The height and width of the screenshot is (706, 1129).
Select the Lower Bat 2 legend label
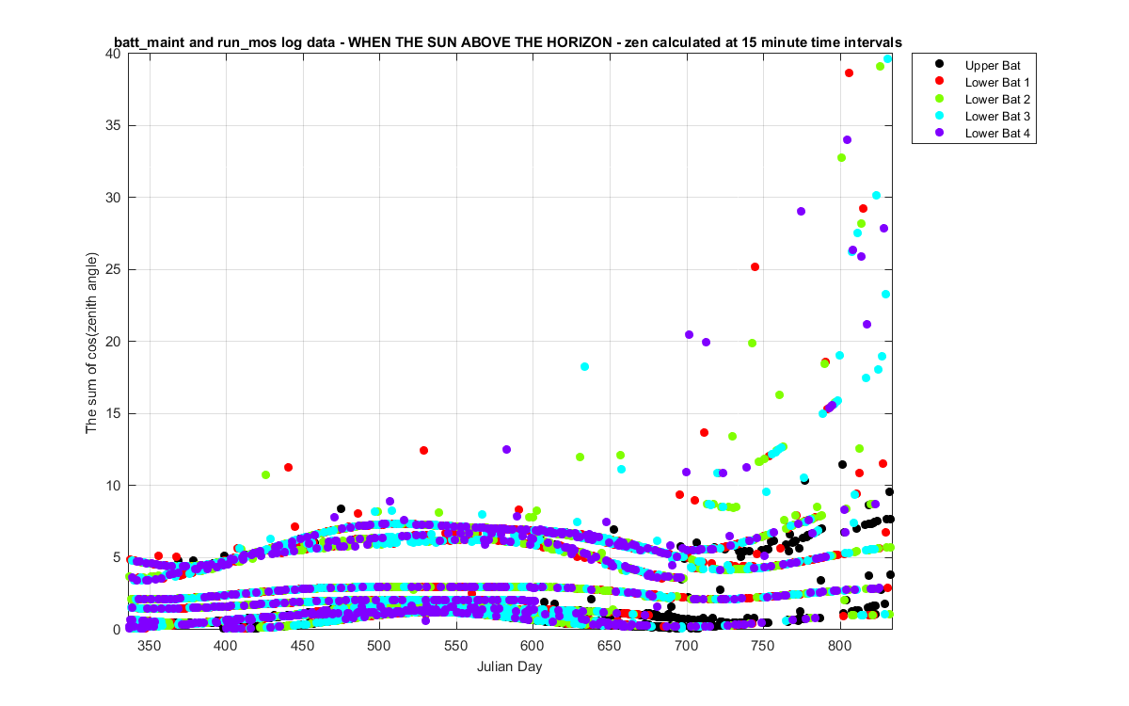997,99
